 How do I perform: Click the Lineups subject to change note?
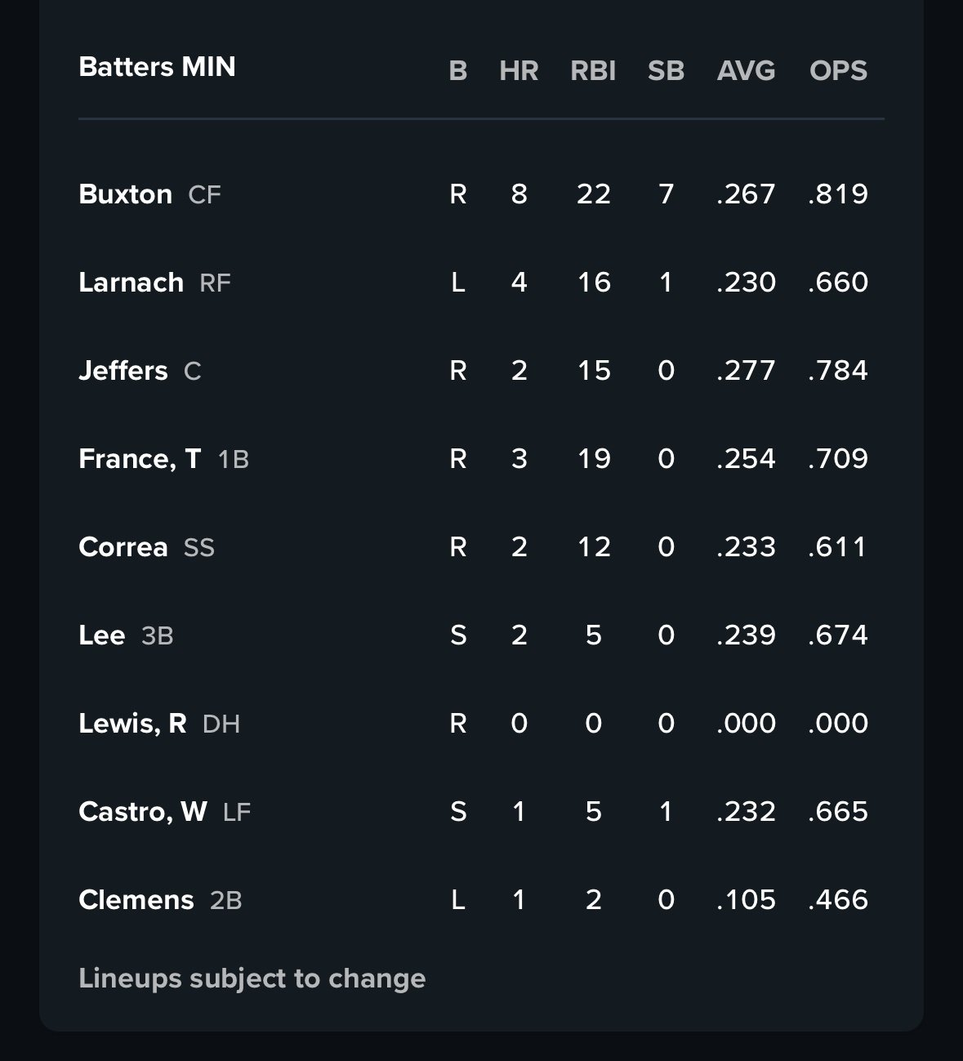pyautogui.click(x=252, y=979)
